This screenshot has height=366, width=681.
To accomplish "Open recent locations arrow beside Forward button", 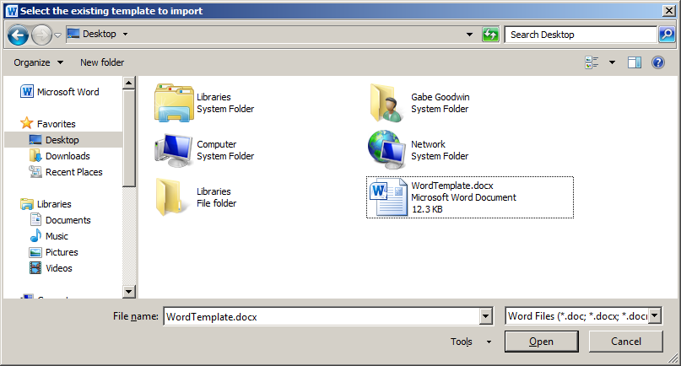I will [x=57, y=35].
